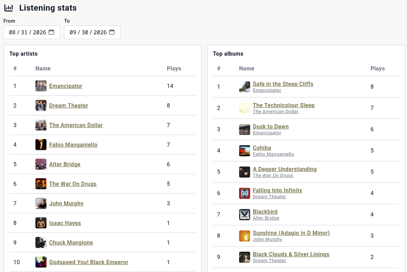
Task: Click the Black Clouds & Silver Linings cover
Action: coord(244,257)
